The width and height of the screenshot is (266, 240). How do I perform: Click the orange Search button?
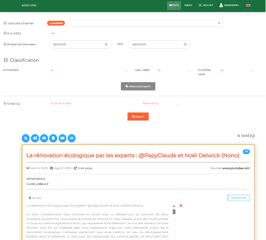click(x=138, y=117)
